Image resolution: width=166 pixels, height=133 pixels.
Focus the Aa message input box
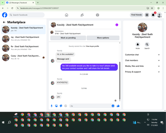pyautogui.click(x=90, y=106)
